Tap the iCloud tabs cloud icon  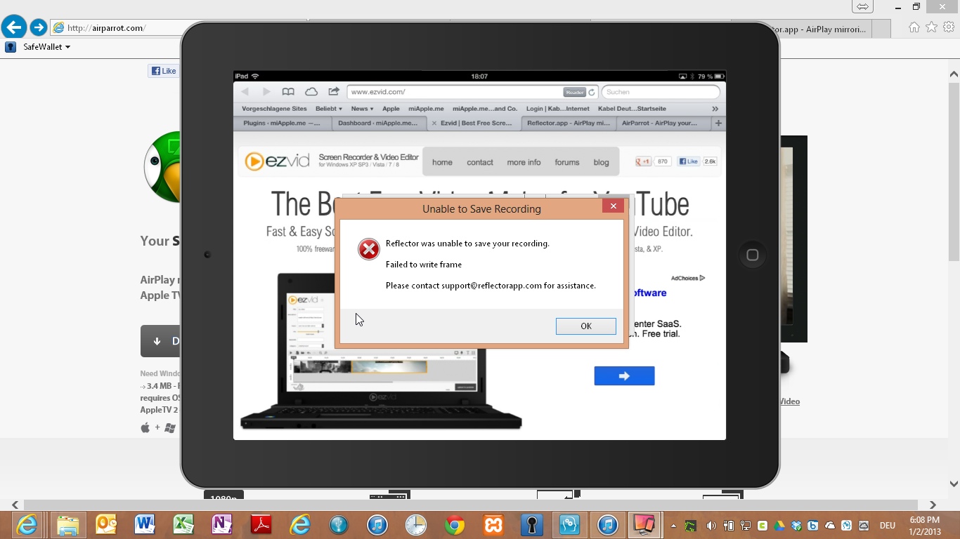tap(311, 92)
